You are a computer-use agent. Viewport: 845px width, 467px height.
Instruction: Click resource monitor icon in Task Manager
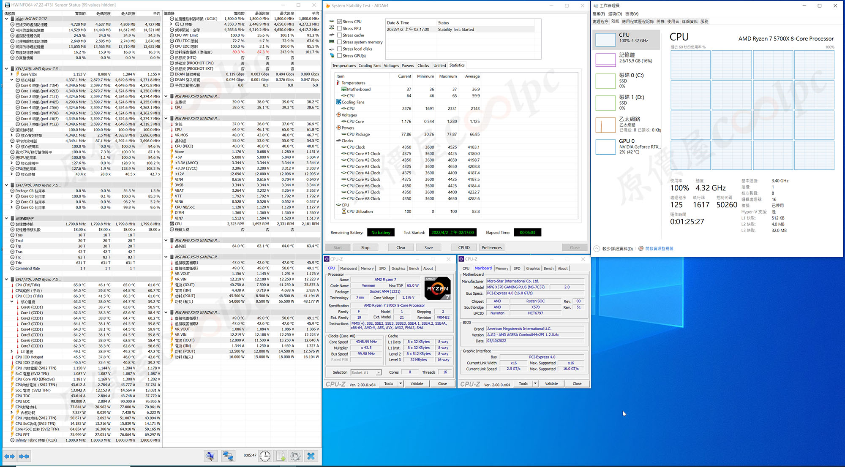coord(641,248)
